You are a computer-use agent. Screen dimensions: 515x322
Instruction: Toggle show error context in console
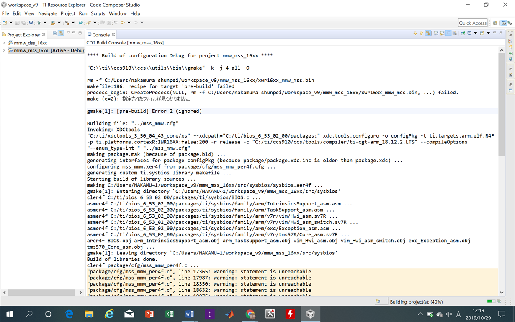428,33
